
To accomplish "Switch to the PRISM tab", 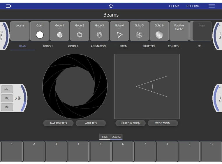I will click(x=124, y=46).
